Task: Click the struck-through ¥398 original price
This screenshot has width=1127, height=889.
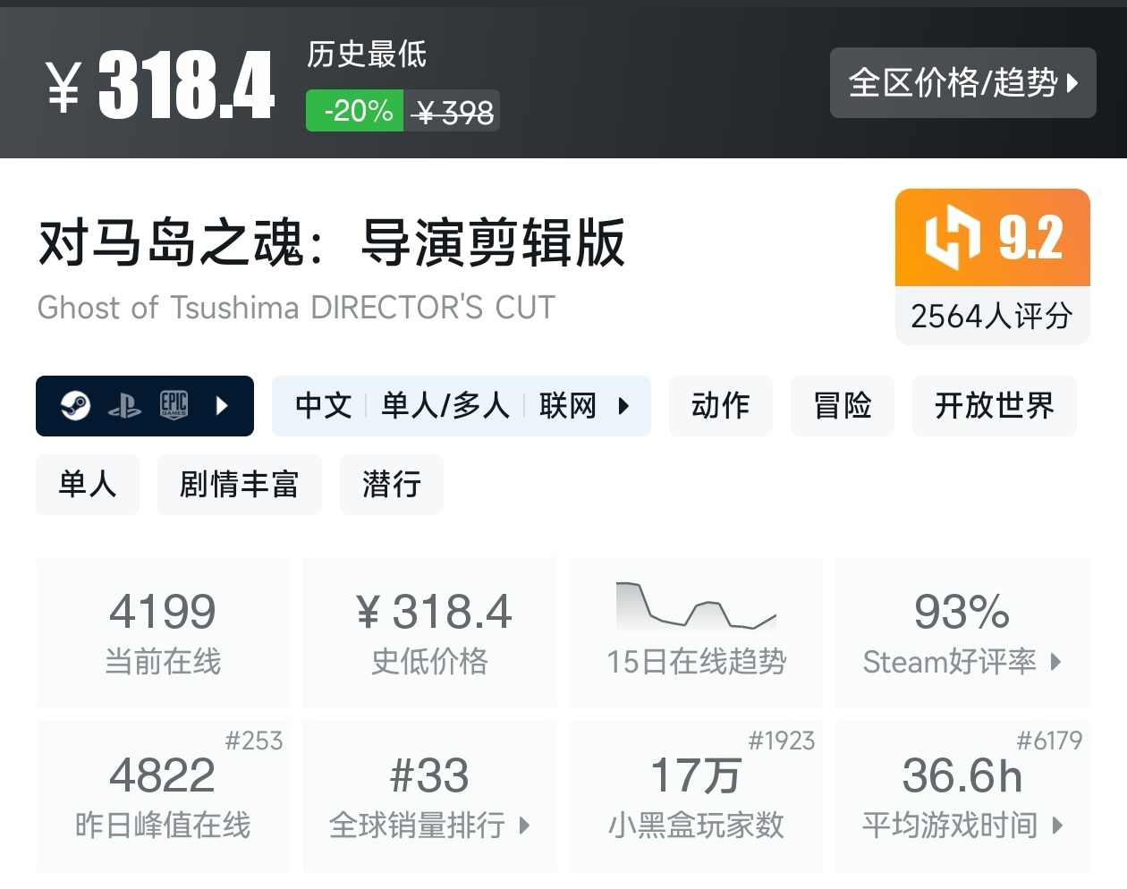Action: 454,113
